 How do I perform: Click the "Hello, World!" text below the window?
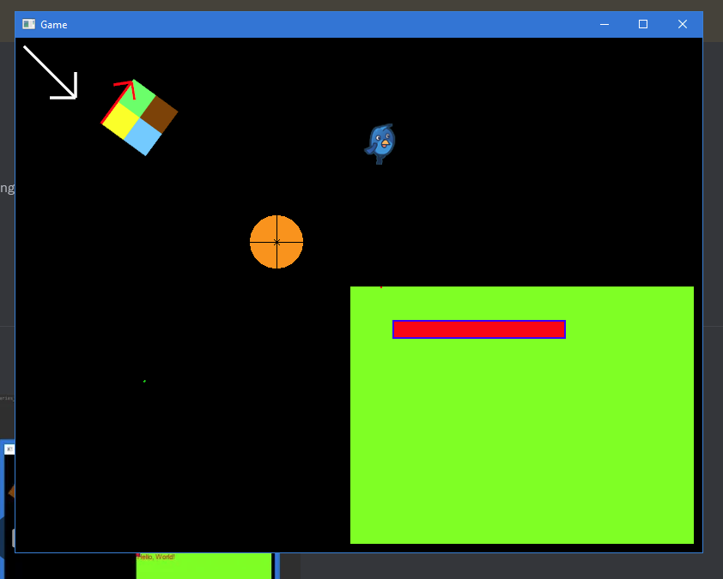point(155,558)
